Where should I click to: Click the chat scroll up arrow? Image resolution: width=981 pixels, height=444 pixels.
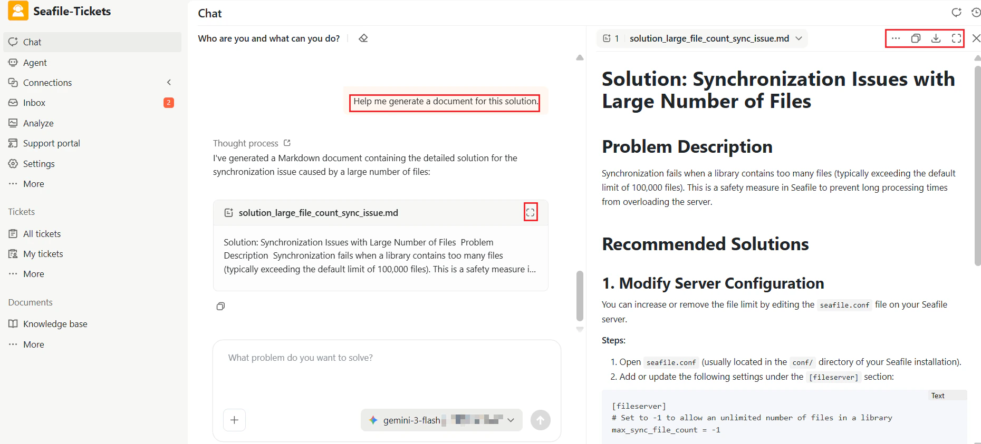580,57
